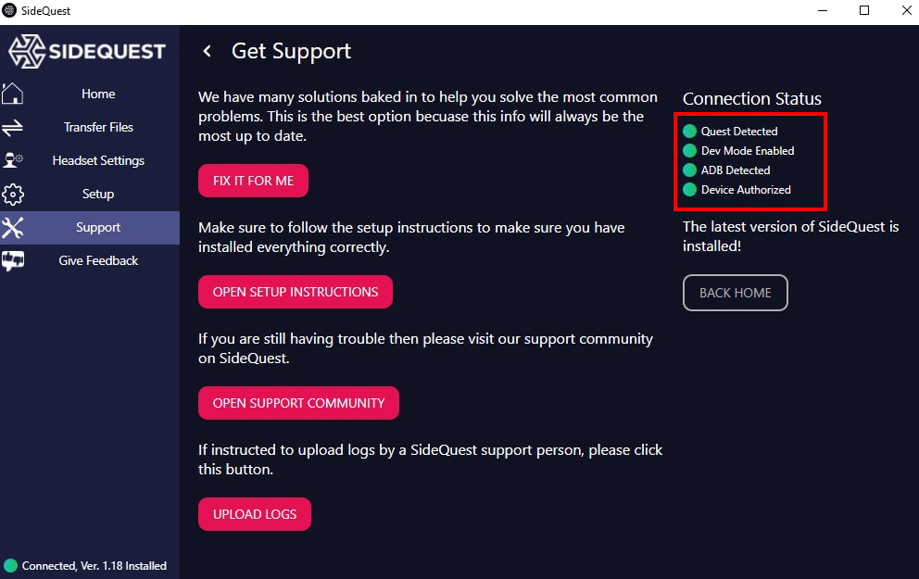Select Headset Settings in the sidebar
Screen dimensions: 919x579
coord(98,160)
